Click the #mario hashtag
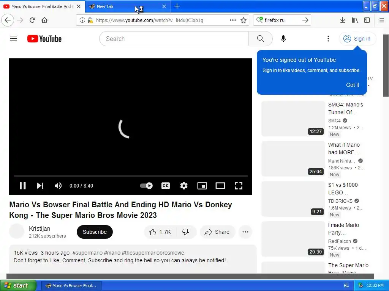This screenshot has width=389, height=291. click(112, 253)
